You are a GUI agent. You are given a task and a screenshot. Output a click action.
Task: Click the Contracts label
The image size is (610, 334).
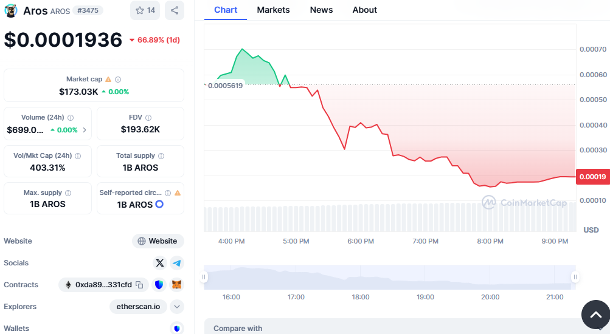21,285
